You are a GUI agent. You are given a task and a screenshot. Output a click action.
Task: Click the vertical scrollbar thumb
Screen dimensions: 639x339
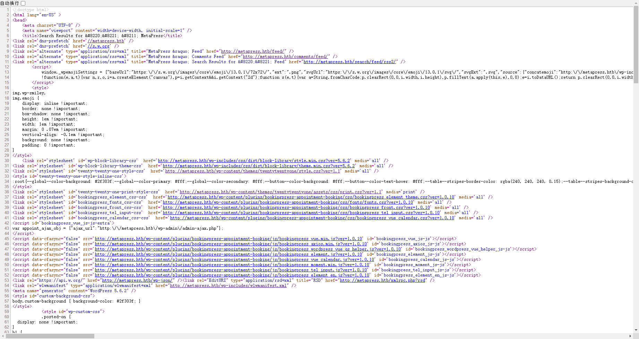(x=636, y=45)
